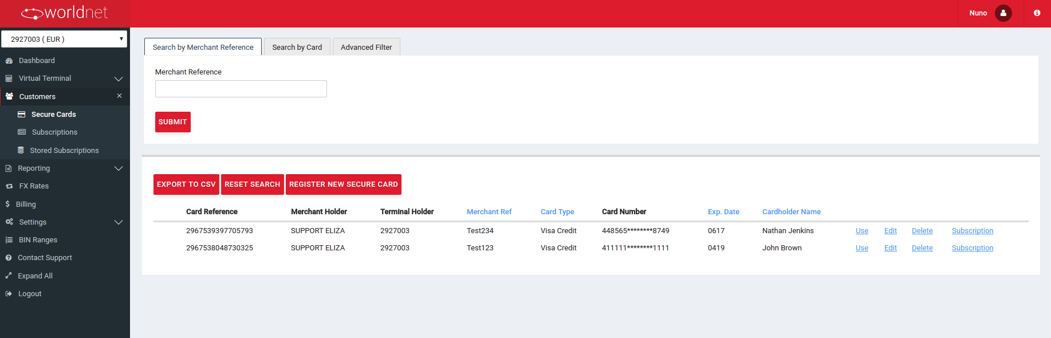Click Logout in the sidebar
This screenshot has width=1051, height=338.
30,294
